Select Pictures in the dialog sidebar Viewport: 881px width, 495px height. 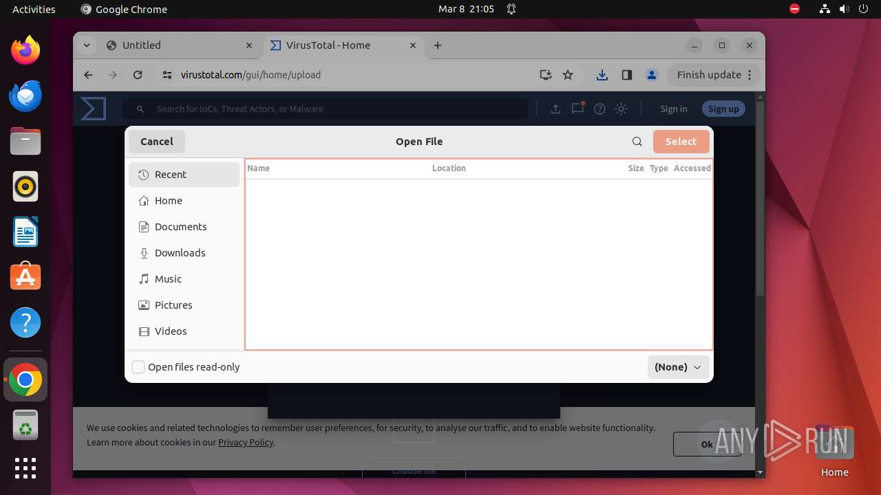(184, 305)
